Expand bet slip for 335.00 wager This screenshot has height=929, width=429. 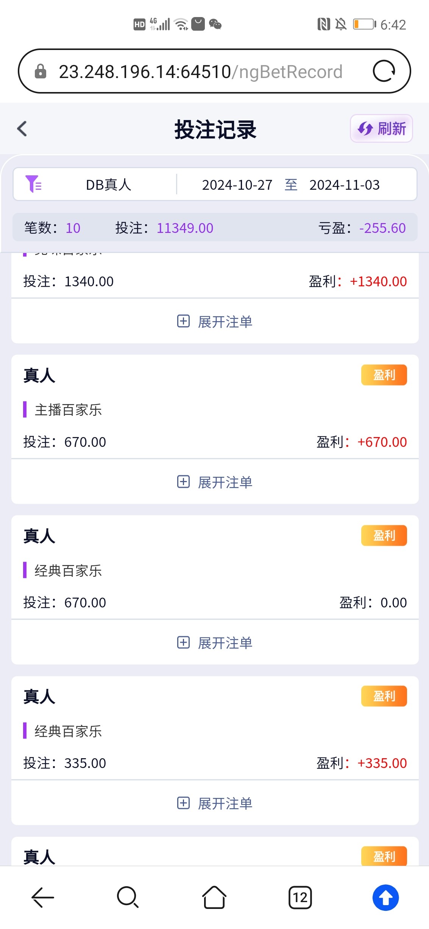(215, 803)
